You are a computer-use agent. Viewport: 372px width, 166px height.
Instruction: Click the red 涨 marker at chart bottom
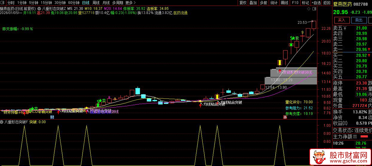(285, 117)
